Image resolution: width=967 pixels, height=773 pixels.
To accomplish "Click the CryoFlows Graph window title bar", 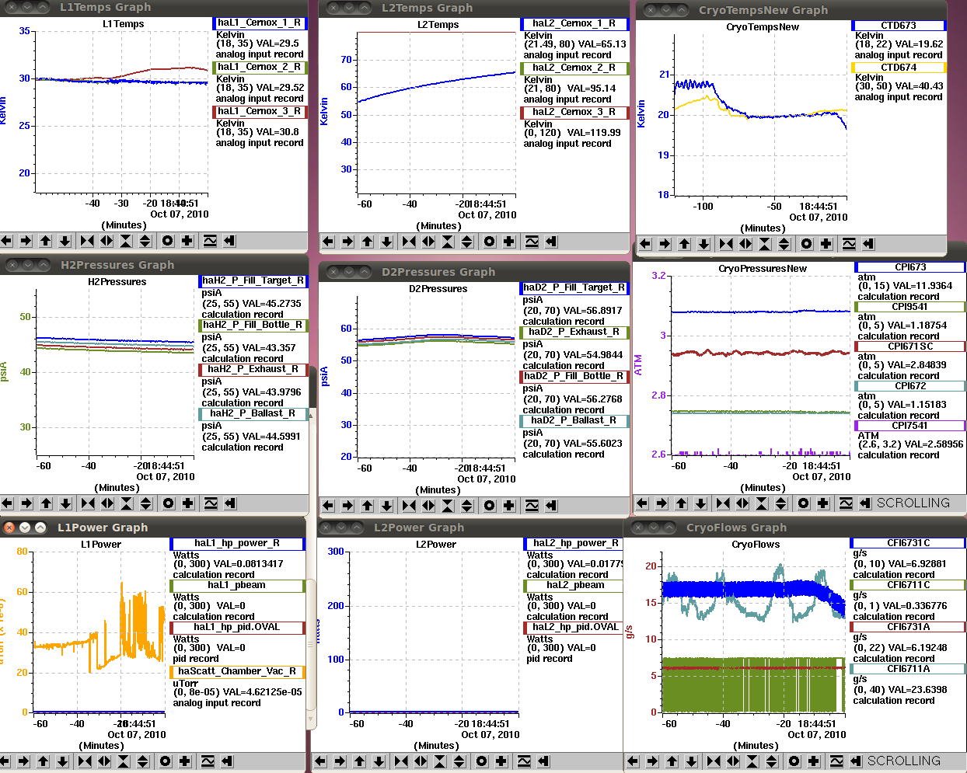I will 795,528.
